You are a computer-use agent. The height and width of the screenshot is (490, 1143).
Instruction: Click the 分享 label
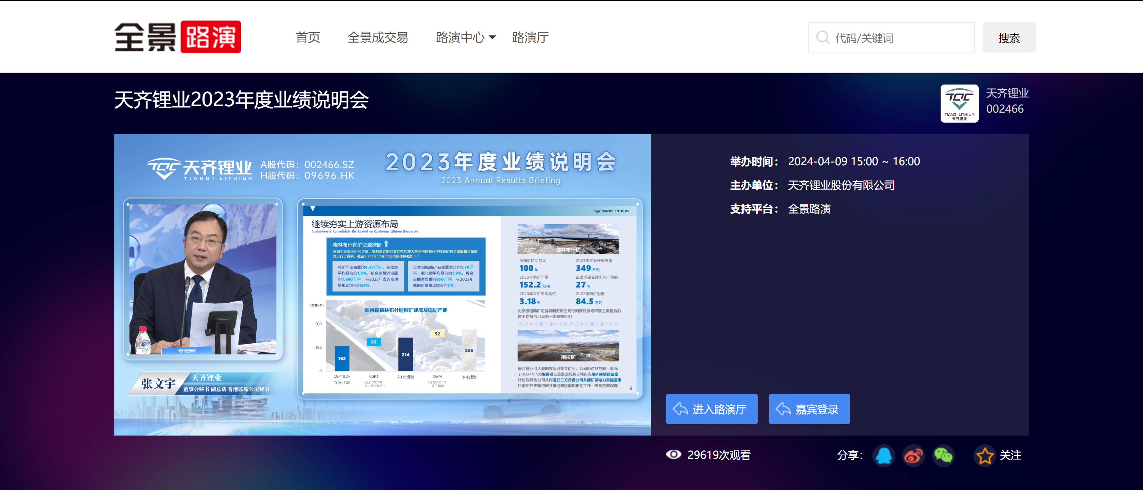(849, 455)
